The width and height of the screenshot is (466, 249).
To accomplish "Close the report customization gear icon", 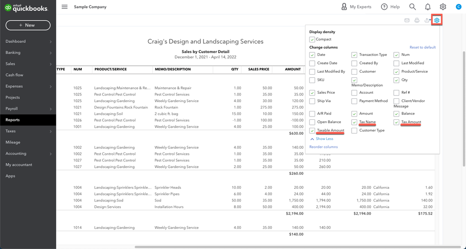I will [437, 20].
